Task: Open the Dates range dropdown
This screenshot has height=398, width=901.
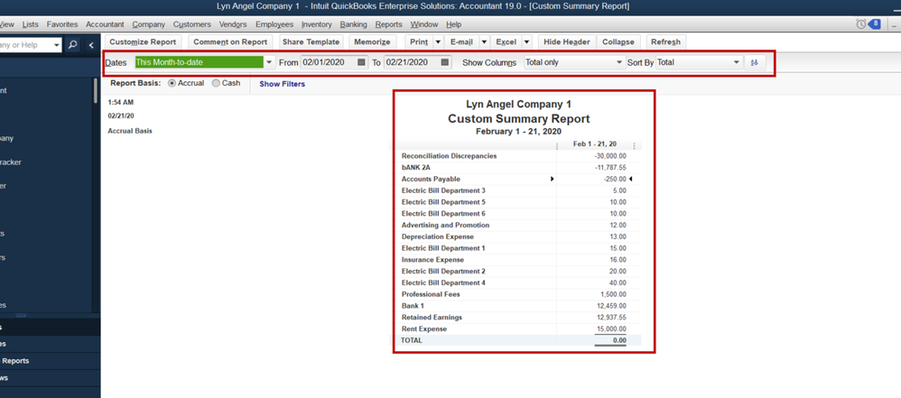Action: (x=269, y=62)
